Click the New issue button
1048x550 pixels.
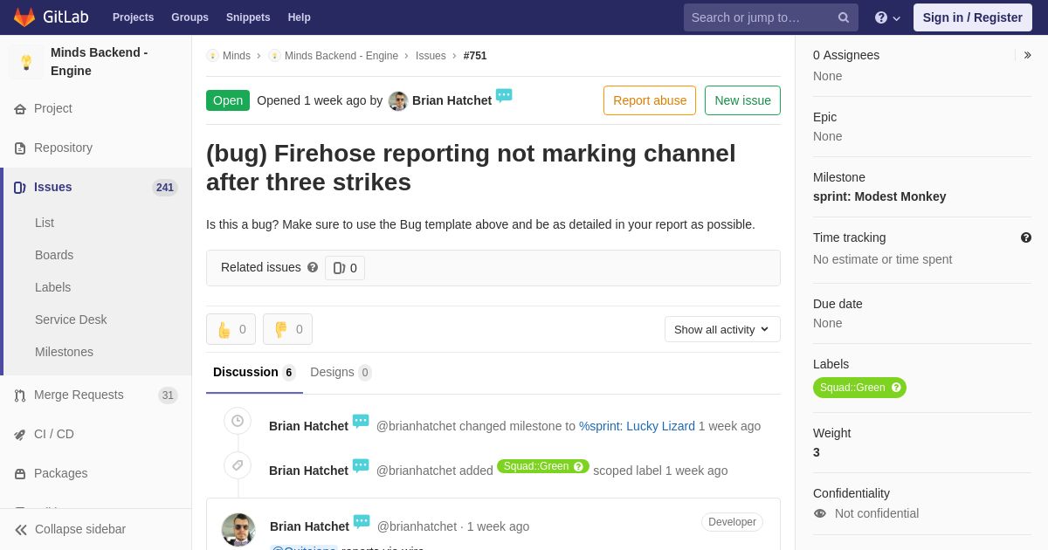tap(742, 100)
